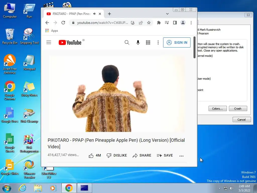Screen dimensions: 257x193
Task: Click the padlock site info icon
Action: pos(74,23)
